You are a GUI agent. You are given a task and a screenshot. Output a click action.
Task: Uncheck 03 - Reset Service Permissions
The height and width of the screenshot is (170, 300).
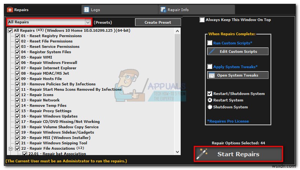coord(17,47)
